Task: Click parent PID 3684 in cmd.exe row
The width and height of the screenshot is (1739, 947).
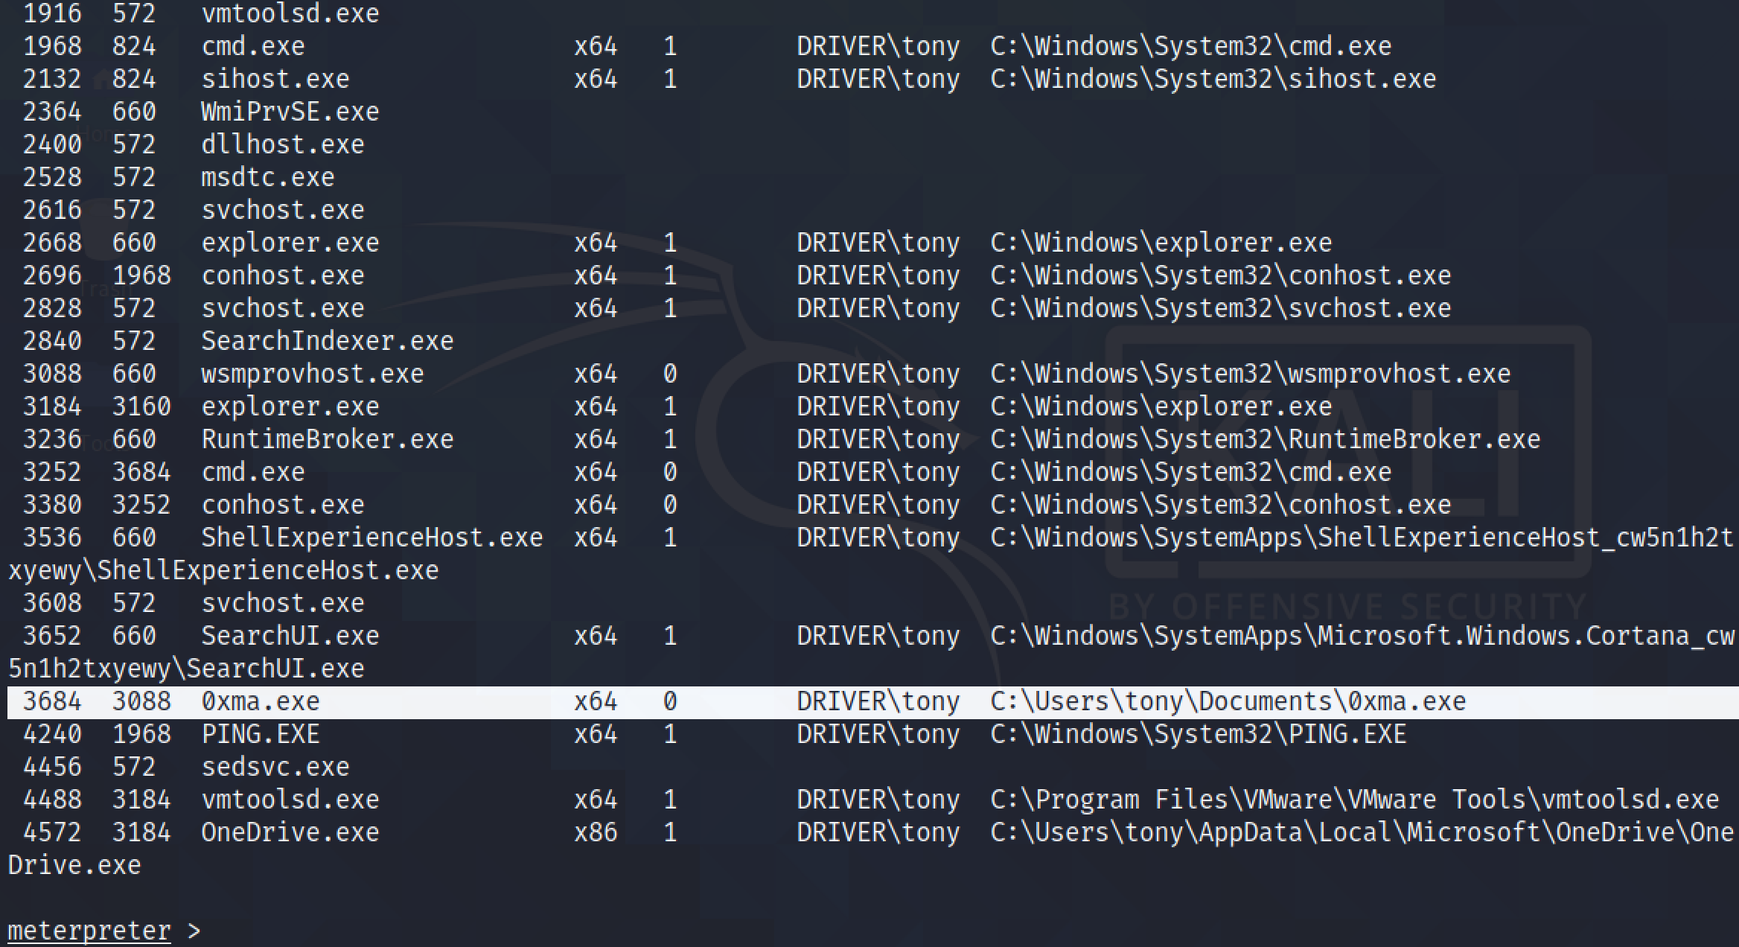Action: pyautogui.click(x=141, y=472)
